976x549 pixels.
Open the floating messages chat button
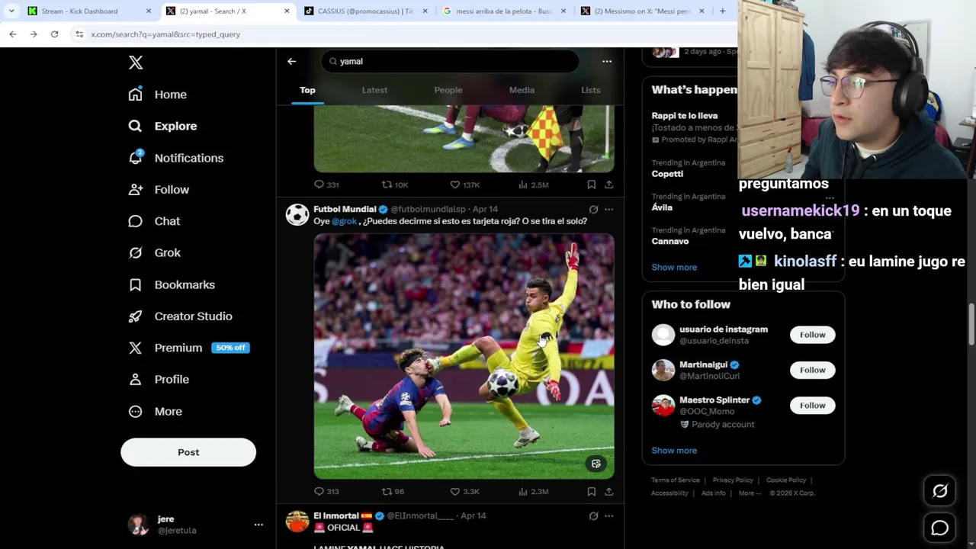pyautogui.click(x=939, y=528)
